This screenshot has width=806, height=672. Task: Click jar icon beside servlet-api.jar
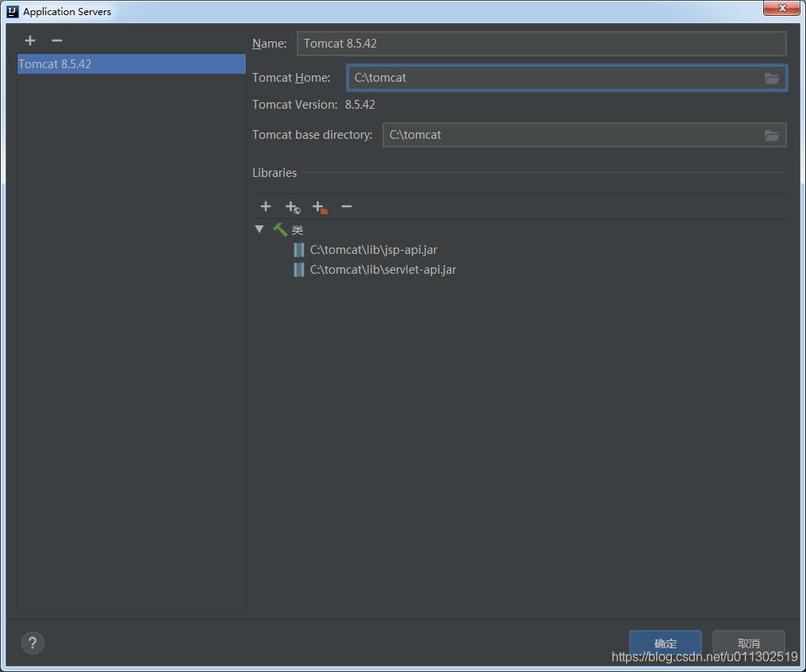pos(298,270)
